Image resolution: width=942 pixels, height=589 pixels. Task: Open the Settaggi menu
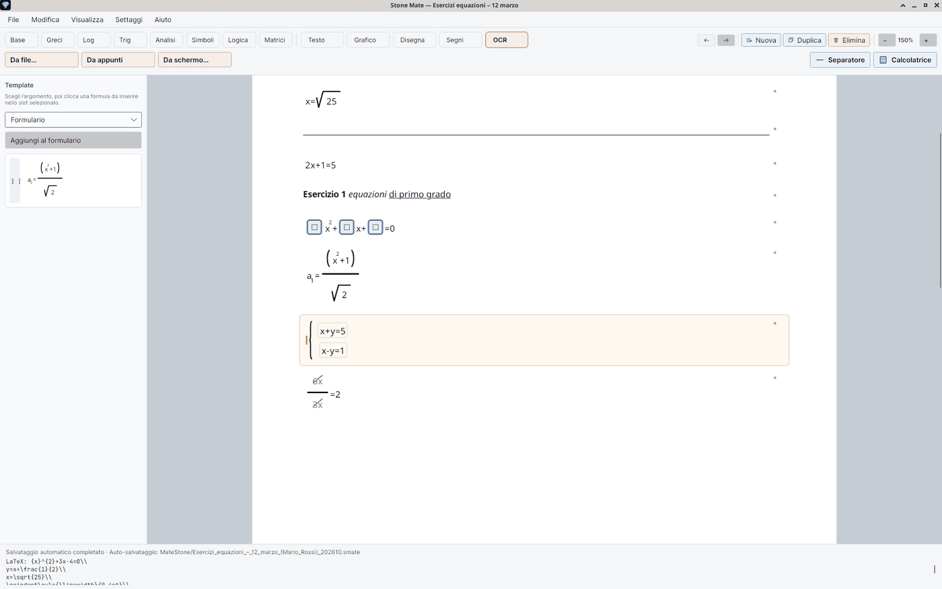click(x=129, y=20)
